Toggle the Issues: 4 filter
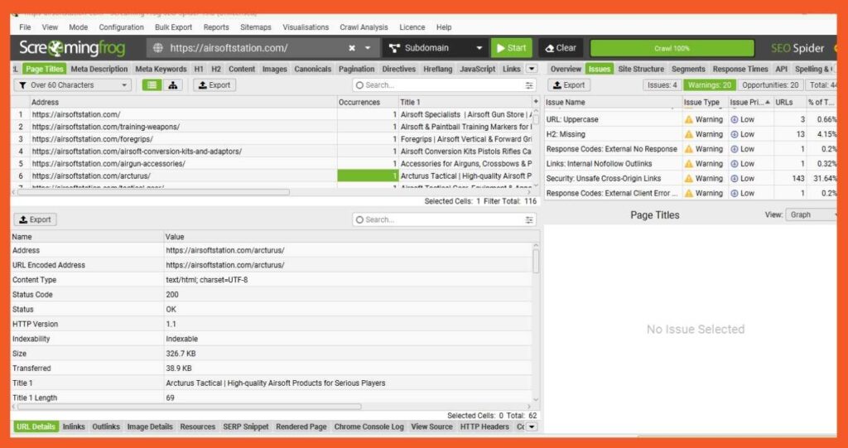 coord(662,85)
